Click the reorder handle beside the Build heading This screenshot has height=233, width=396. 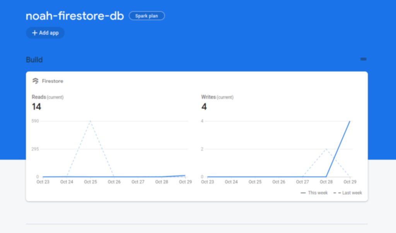pyautogui.click(x=363, y=59)
